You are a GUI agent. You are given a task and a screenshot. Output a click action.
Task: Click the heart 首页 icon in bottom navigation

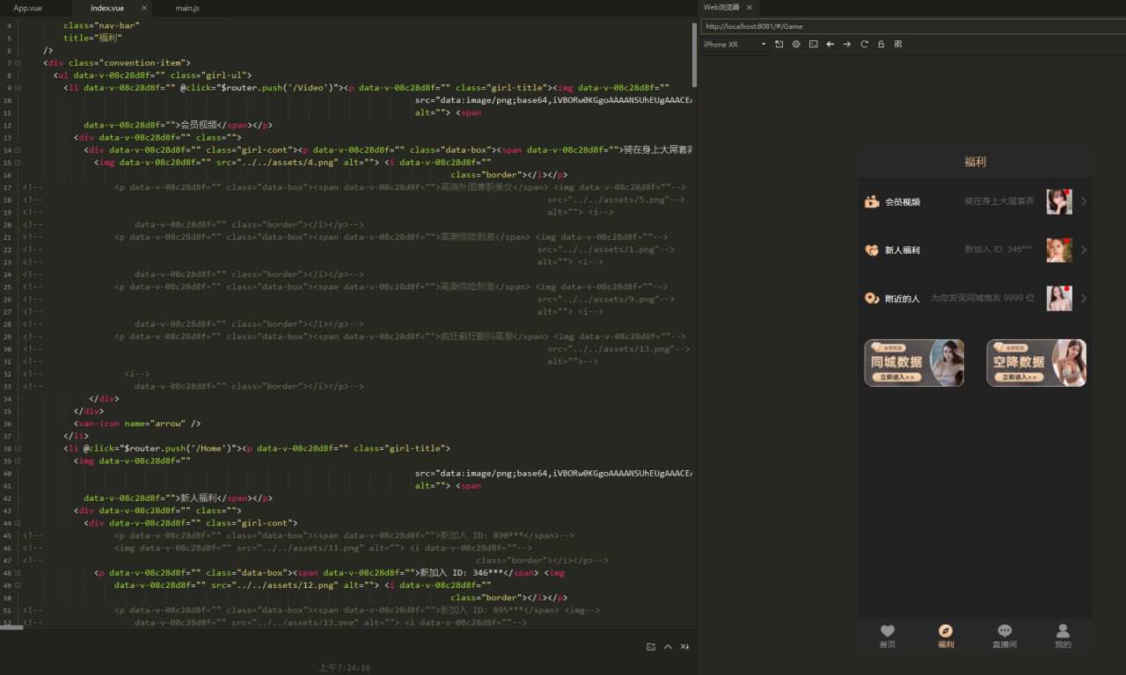[887, 631]
